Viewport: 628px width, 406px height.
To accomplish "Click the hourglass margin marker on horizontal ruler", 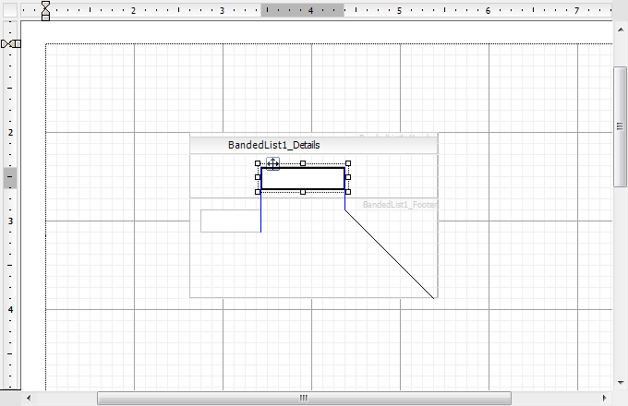I will tap(45, 10).
